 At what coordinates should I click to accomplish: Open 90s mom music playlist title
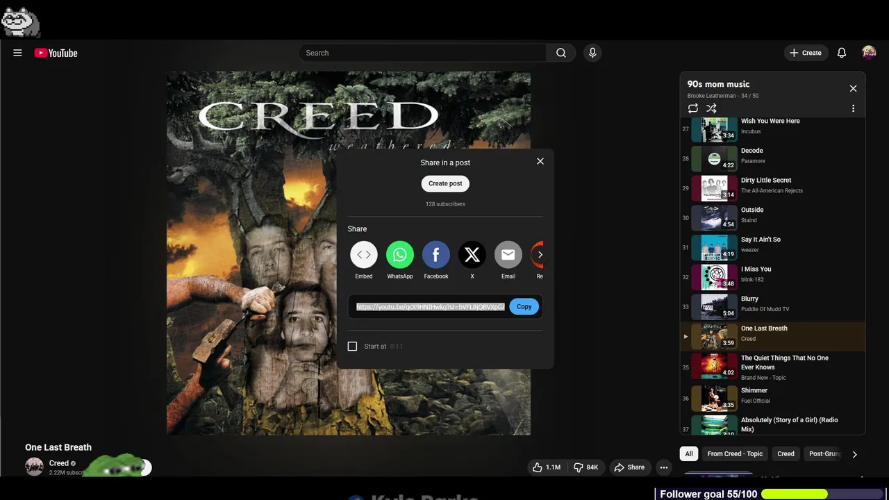(x=718, y=84)
